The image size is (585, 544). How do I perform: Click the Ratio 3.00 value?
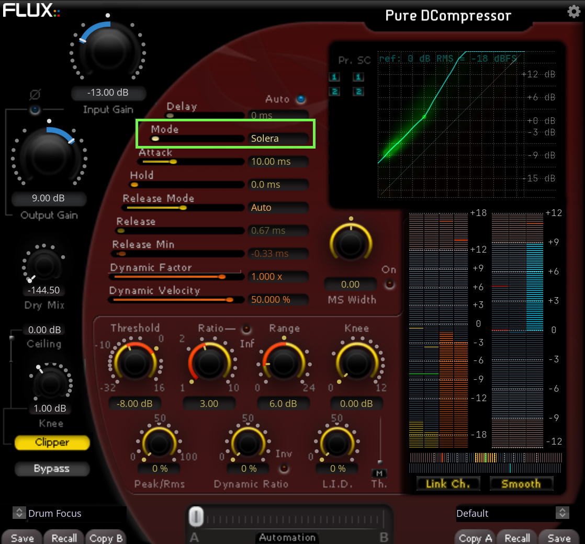pos(209,403)
